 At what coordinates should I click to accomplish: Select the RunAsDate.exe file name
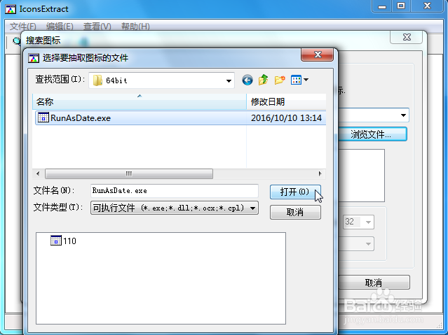pyautogui.click(x=81, y=118)
